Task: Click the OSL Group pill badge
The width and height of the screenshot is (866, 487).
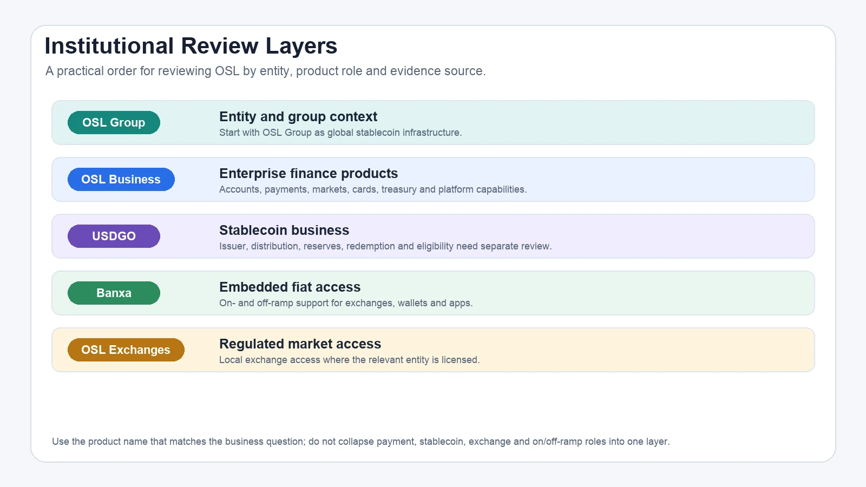Action: (114, 122)
